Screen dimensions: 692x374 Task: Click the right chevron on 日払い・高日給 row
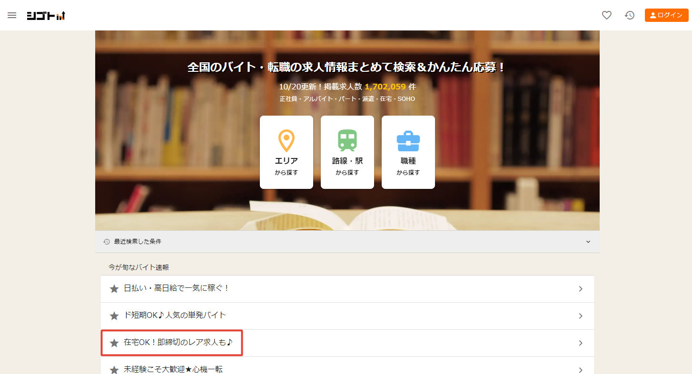point(581,289)
